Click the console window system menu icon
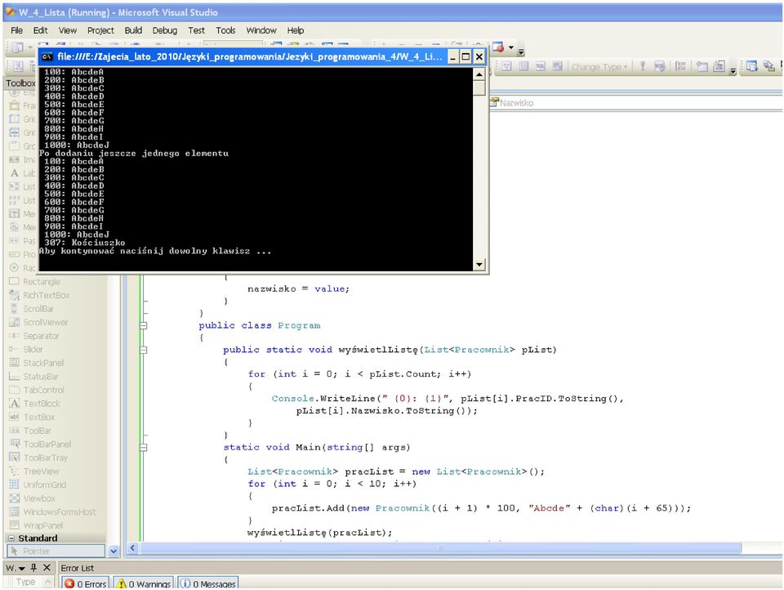The height and width of the screenshot is (590, 784). coord(47,56)
